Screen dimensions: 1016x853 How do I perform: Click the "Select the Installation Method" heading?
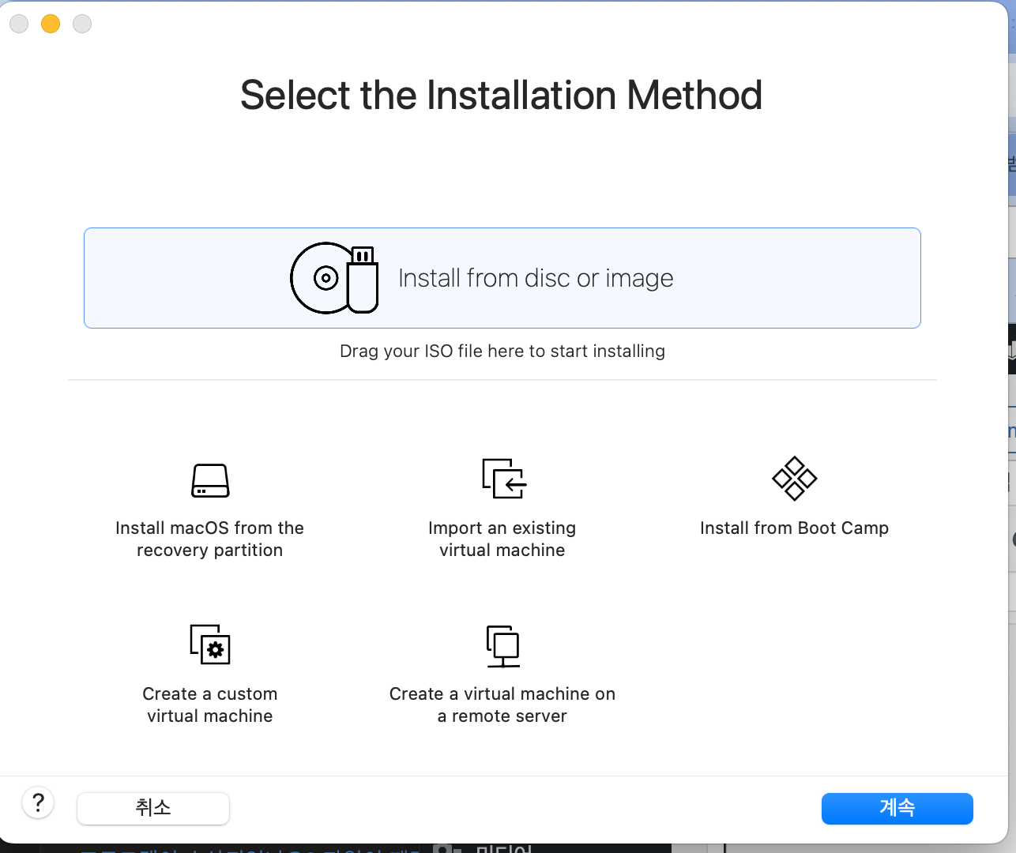click(x=502, y=95)
